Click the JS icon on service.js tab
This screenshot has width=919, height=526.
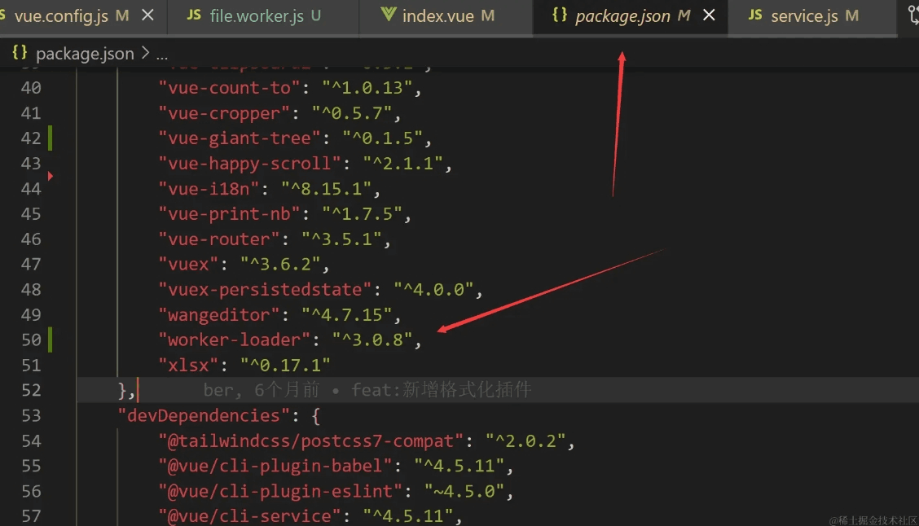click(755, 15)
